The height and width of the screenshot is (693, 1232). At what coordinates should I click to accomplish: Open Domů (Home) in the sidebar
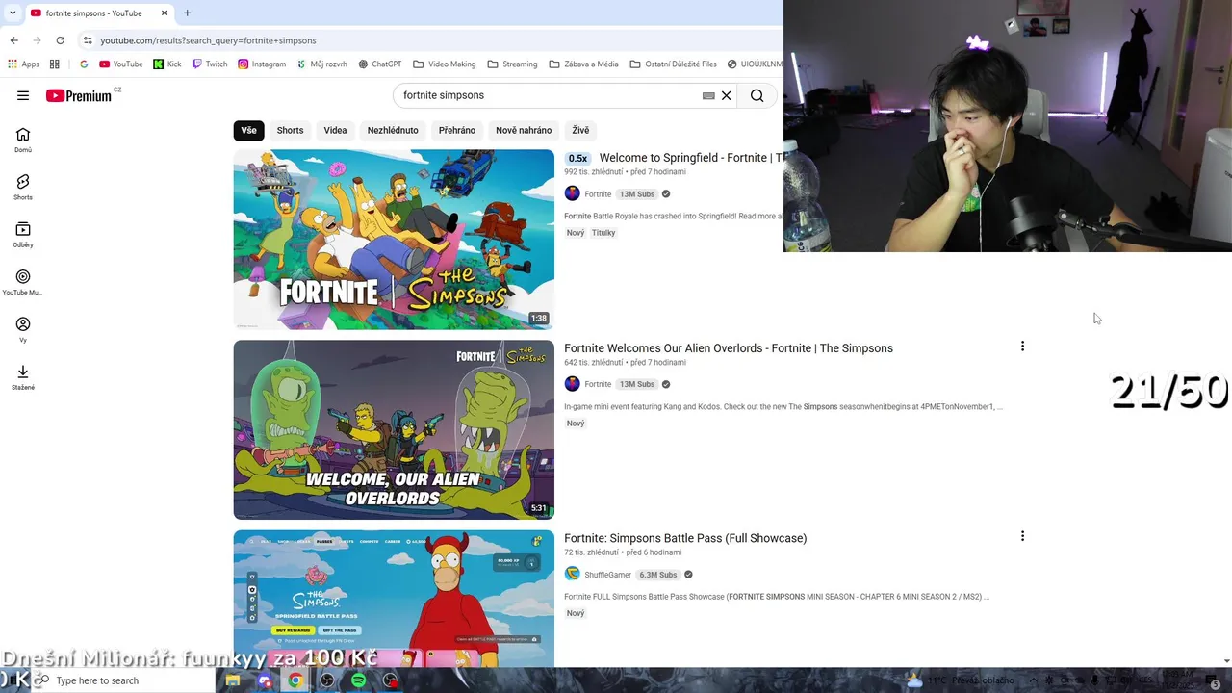[23, 141]
